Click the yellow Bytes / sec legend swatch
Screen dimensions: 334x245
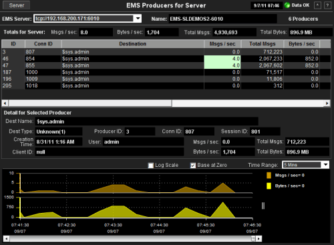coord(269,186)
